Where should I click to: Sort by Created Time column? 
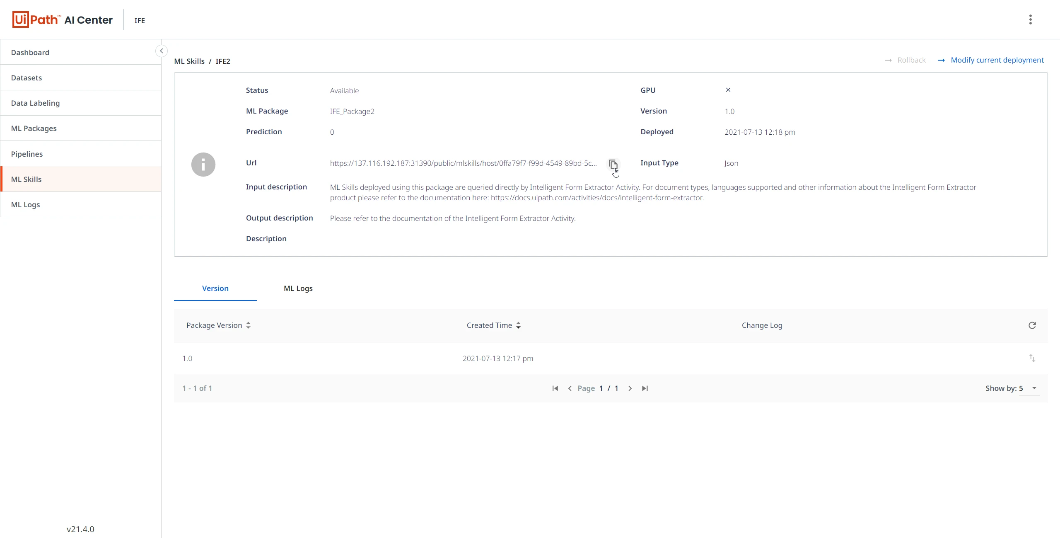(493, 325)
